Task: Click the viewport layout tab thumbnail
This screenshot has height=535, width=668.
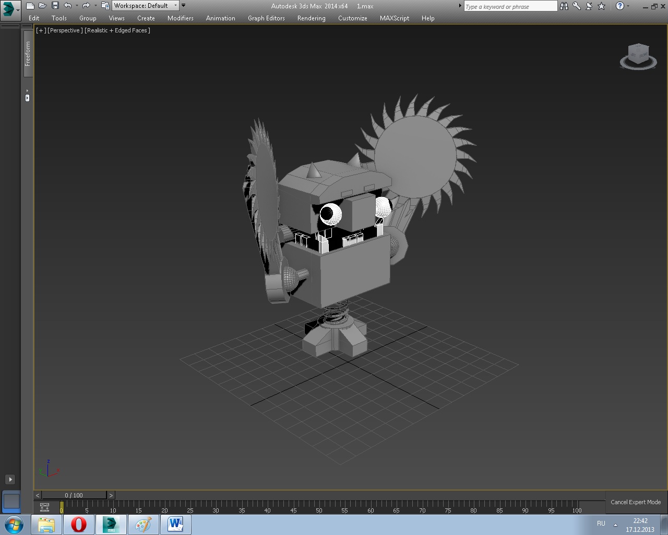Action: [11, 502]
